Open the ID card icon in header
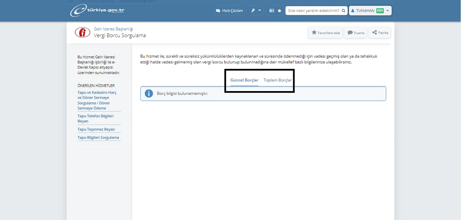 click(x=272, y=11)
